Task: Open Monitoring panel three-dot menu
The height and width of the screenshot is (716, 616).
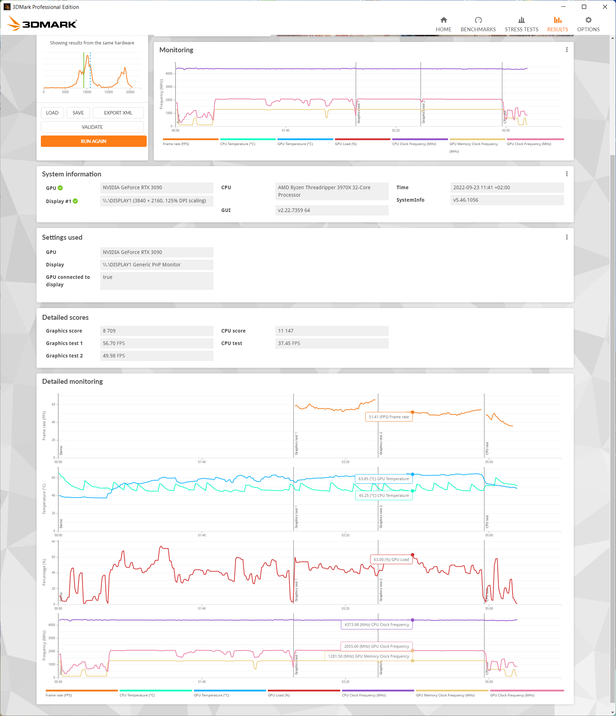Action: click(x=567, y=50)
